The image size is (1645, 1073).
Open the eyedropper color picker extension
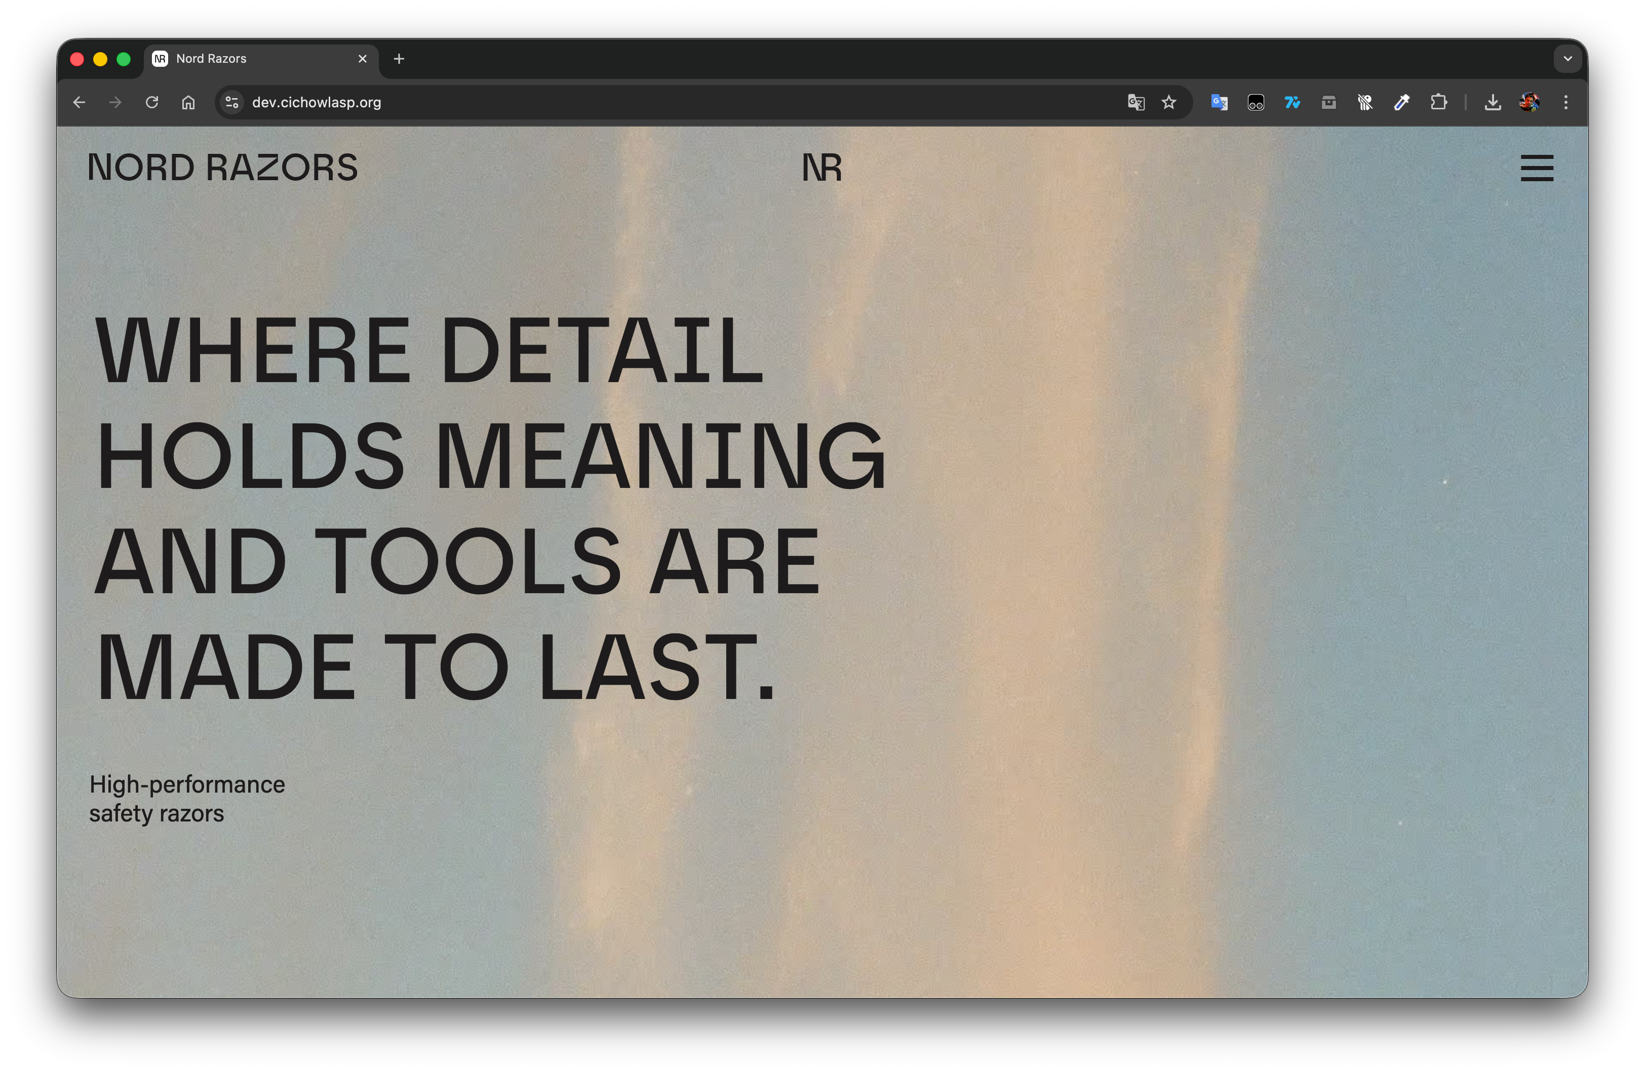[1402, 103]
